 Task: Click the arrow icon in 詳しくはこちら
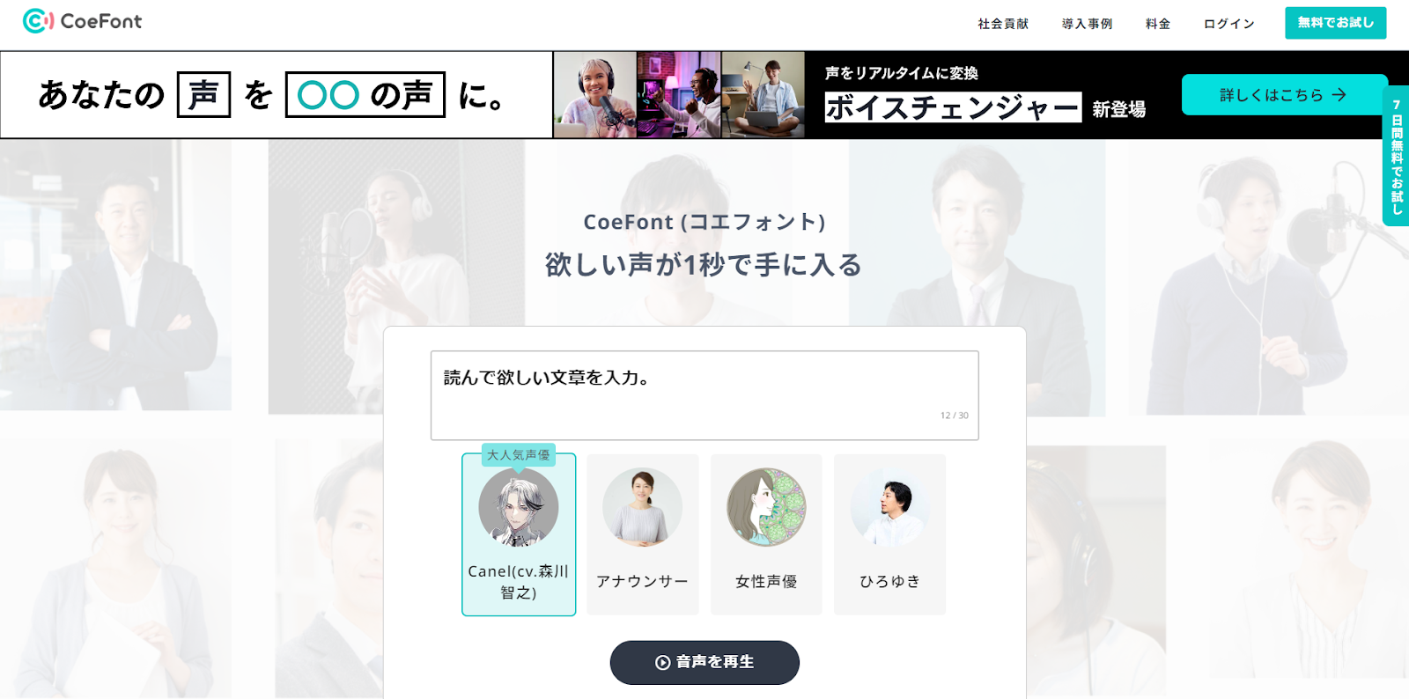(1339, 95)
